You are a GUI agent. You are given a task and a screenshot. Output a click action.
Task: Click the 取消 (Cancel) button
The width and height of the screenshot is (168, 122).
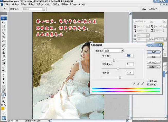(x=154, y=57)
